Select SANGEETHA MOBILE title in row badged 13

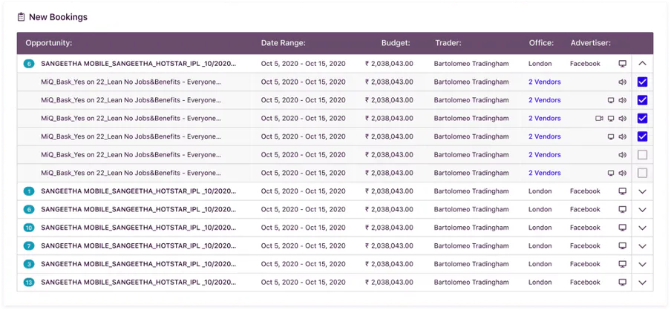click(x=138, y=283)
